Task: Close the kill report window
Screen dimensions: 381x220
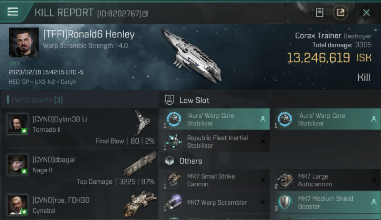Action: tap(366, 13)
